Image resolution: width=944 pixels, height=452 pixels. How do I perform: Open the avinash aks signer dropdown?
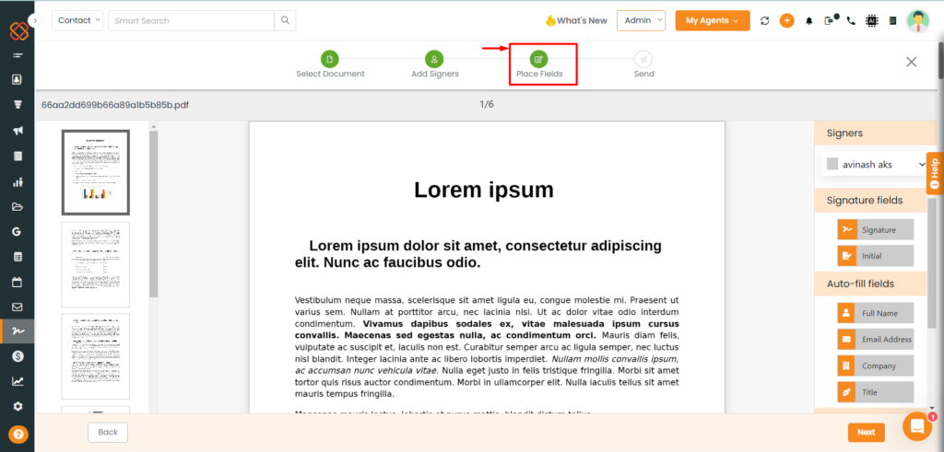(x=874, y=164)
